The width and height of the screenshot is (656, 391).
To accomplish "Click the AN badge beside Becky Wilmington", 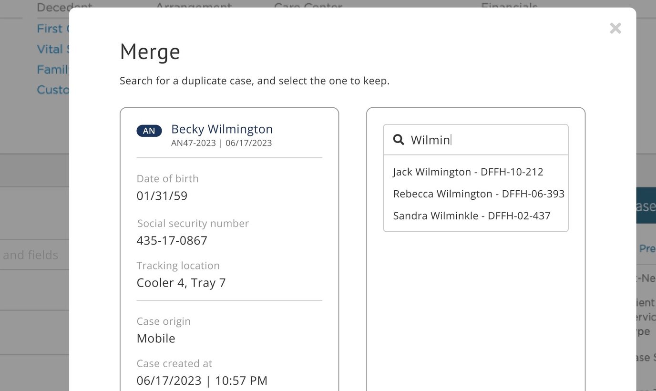I will (x=149, y=131).
